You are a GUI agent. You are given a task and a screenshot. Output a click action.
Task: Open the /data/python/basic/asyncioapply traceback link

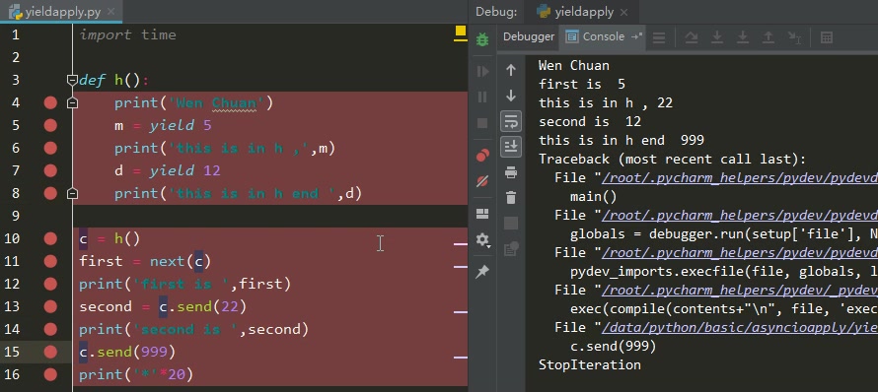739,328
